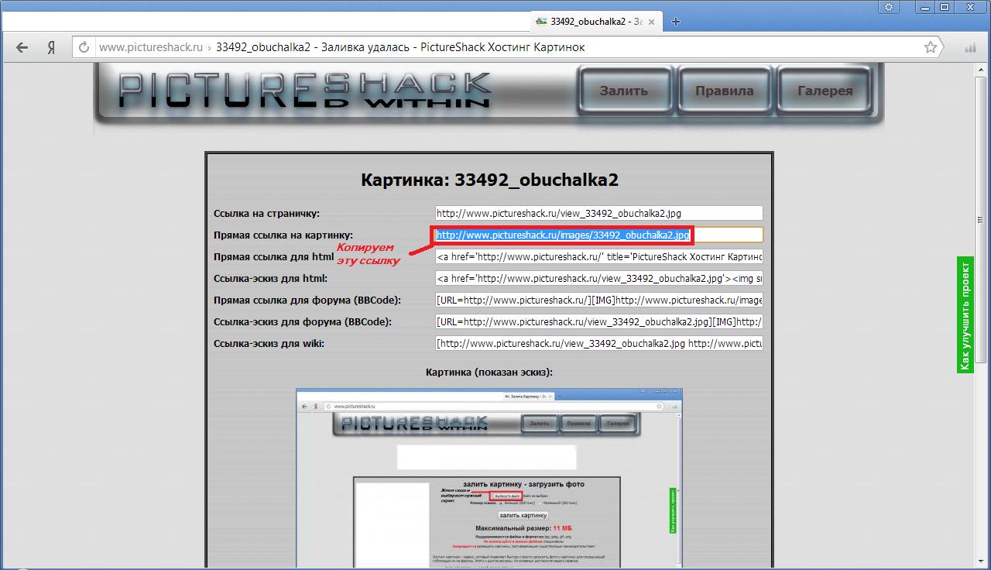The height and width of the screenshot is (570, 991).
Task: Reload the page with the refresh icon
Action: point(84,47)
